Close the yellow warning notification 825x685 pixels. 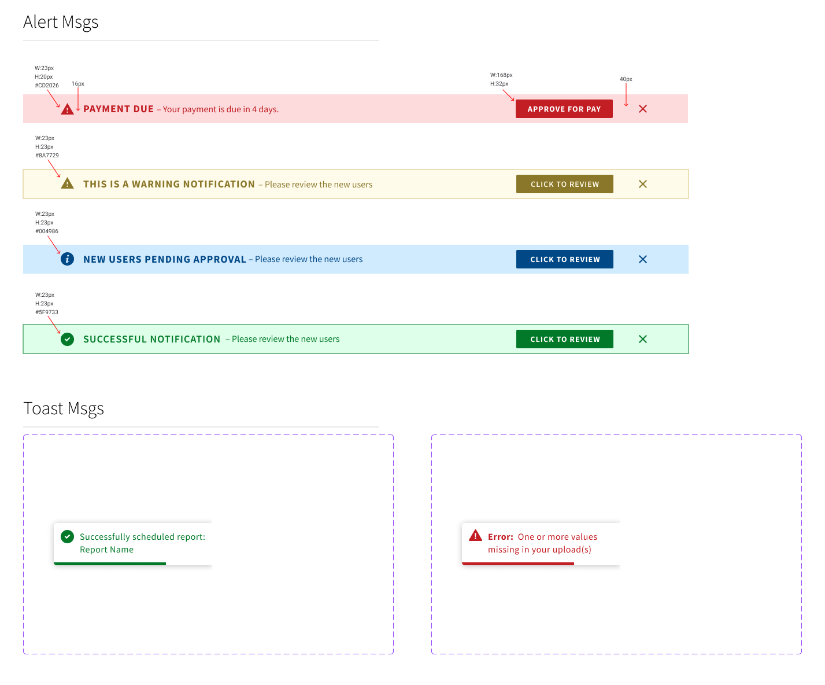tap(642, 184)
